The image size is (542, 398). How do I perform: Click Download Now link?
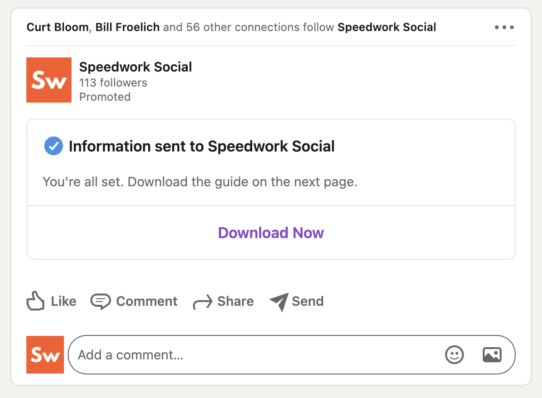point(271,232)
